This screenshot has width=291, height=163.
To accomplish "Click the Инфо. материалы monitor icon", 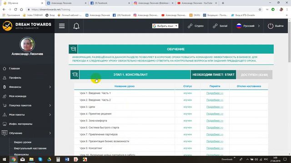I will click(x=5, y=124).
